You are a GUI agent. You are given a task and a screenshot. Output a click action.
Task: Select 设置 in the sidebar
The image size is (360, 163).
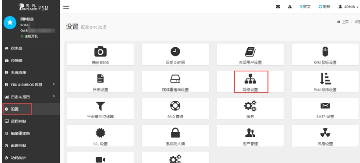pyautogui.click(x=31, y=109)
